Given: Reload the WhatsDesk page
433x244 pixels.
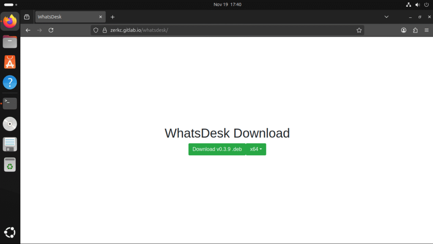Looking at the screenshot, I should coord(51,30).
